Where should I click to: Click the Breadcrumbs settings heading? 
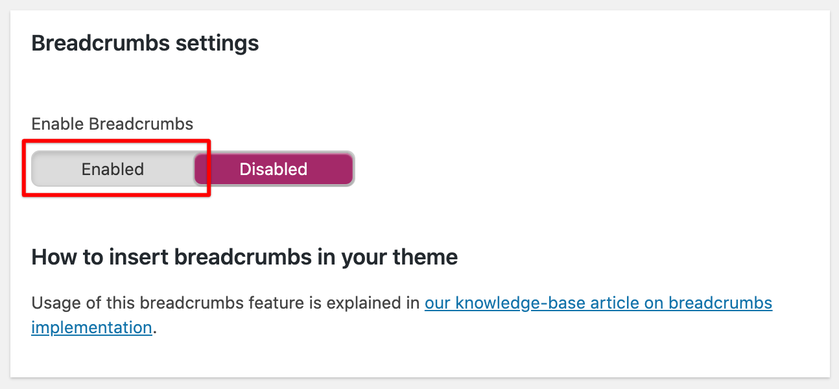coord(145,43)
